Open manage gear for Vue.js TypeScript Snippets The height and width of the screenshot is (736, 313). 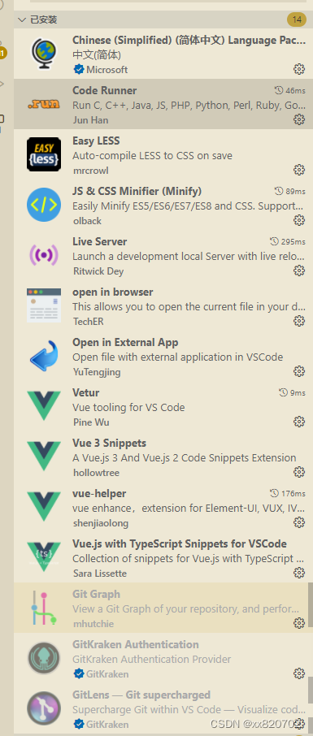pos(299,572)
